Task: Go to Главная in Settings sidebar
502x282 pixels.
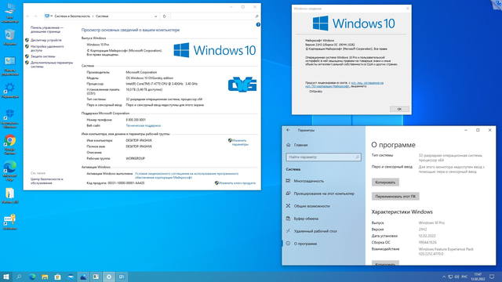Action: coord(300,145)
